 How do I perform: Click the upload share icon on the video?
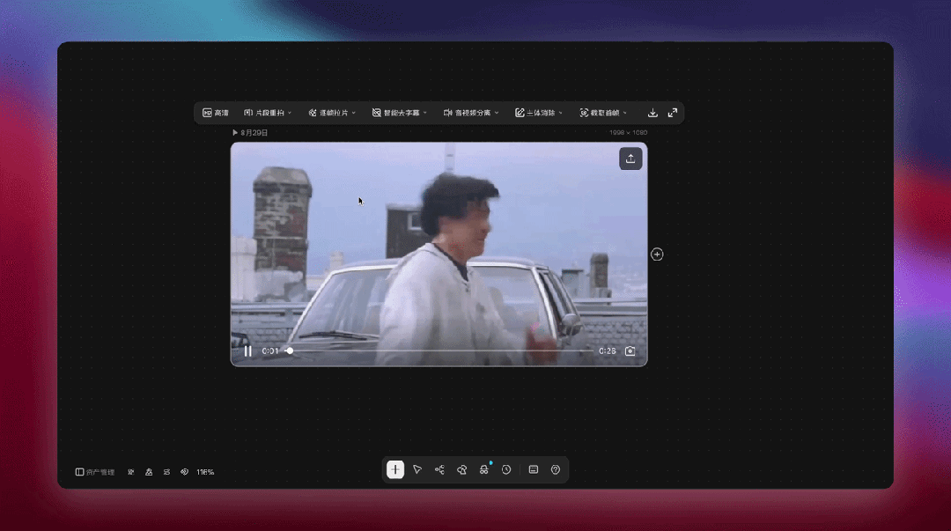pyautogui.click(x=630, y=159)
